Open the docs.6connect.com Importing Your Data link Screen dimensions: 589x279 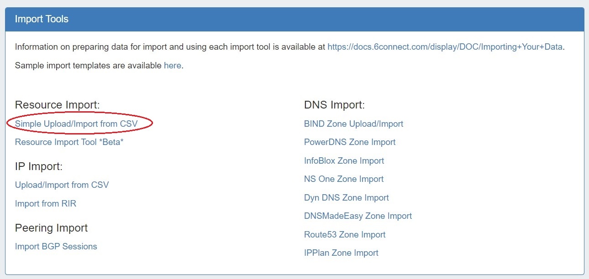click(445, 46)
